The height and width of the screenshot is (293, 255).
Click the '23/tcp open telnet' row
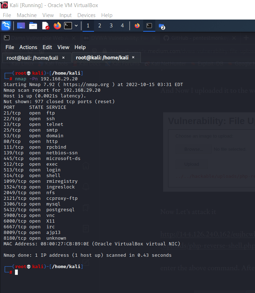pyautogui.click(x=33, y=124)
